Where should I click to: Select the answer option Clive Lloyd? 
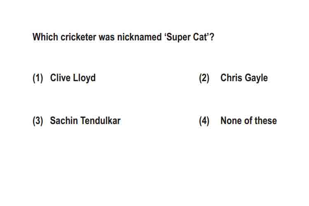[x=73, y=78]
